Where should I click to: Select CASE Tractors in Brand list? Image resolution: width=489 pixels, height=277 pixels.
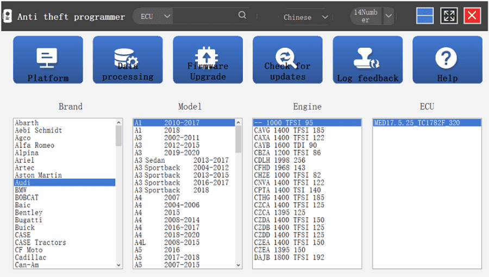click(x=65, y=242)
